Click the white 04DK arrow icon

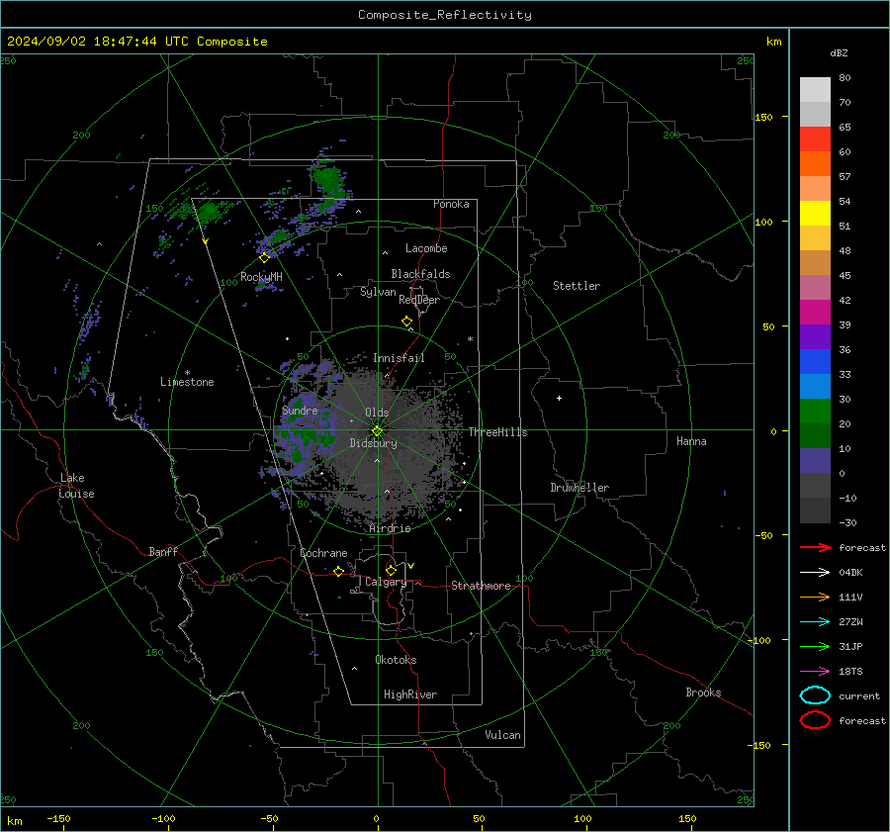(x=815, y=572)
